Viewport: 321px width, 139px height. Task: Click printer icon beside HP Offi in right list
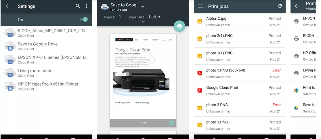coord(296,56)
